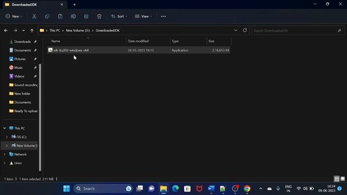
Task: Click DownloadedJDK in address breadcrumb
Action: pyautogui.click(x=107, y=30)
